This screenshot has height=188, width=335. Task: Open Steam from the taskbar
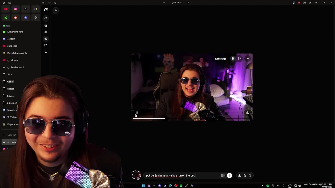tap(165, 186)
